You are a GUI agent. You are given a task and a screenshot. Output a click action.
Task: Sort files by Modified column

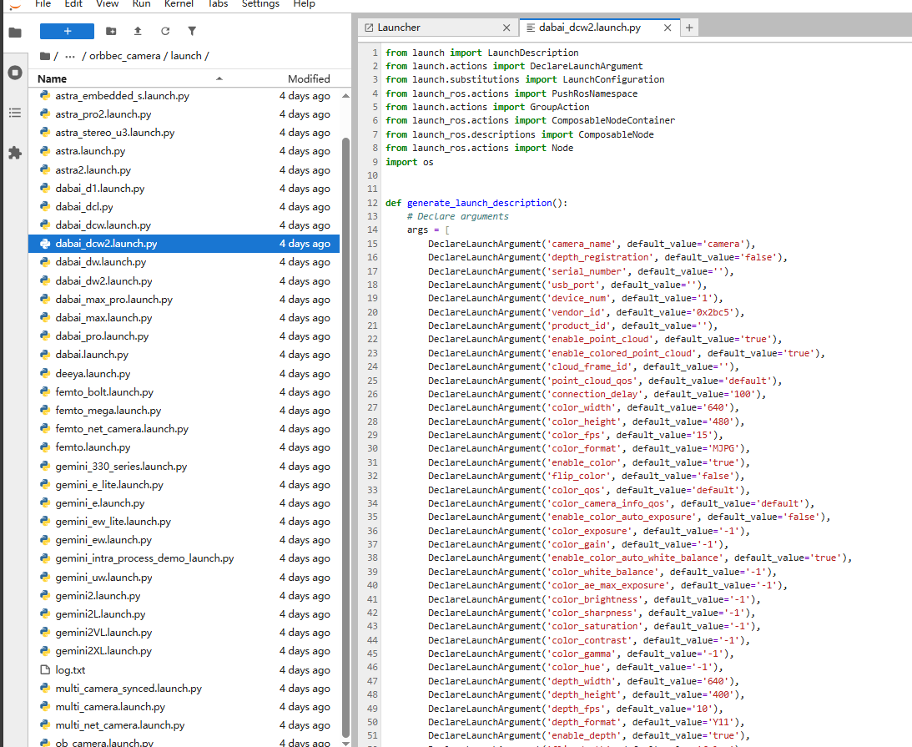[x=309, y=78]
